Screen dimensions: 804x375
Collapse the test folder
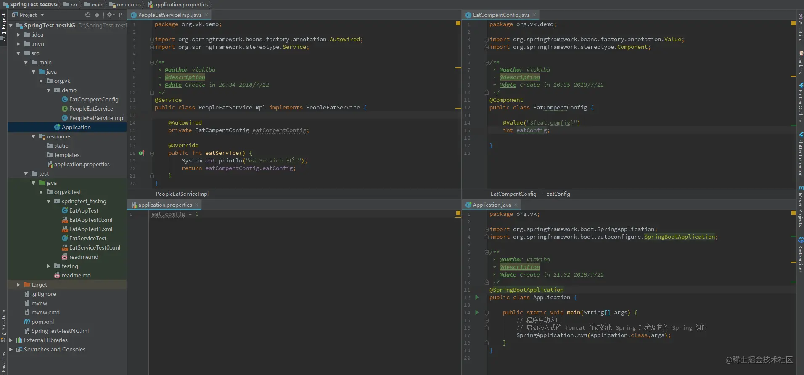(x=26, y=173)
